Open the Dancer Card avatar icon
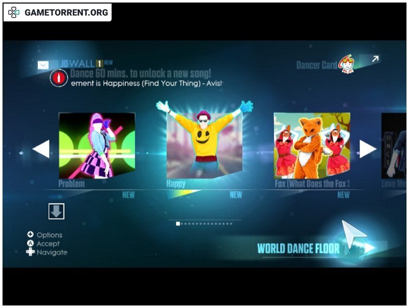409x308 pixels. point(346,64)
